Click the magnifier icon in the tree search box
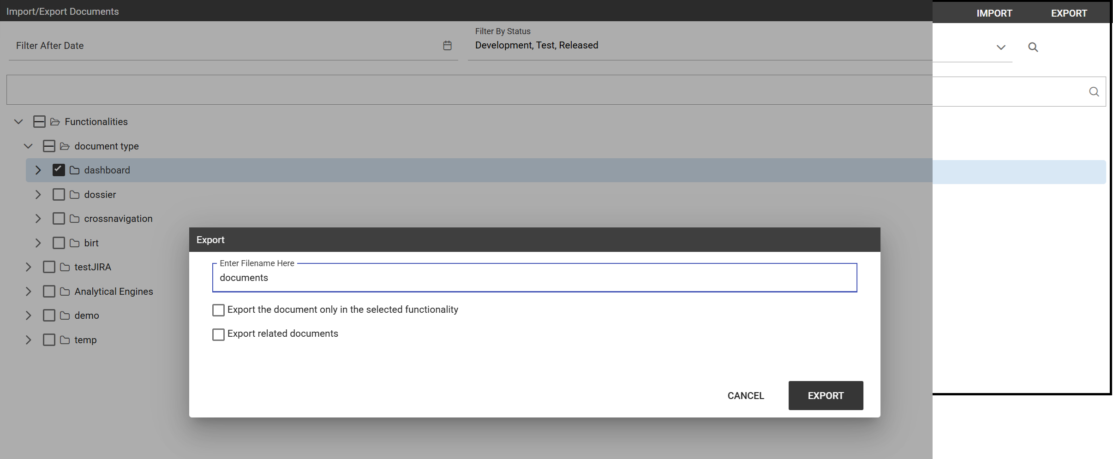The height and width of the screenshot is (459, 1113). [x=1094, y=92]
